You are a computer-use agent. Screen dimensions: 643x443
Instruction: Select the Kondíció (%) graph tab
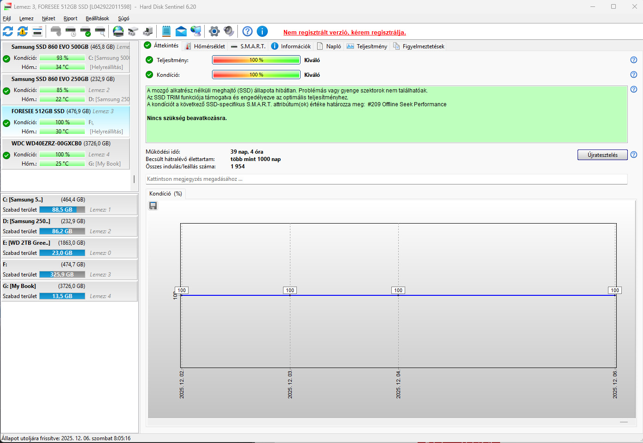point(165,194)
